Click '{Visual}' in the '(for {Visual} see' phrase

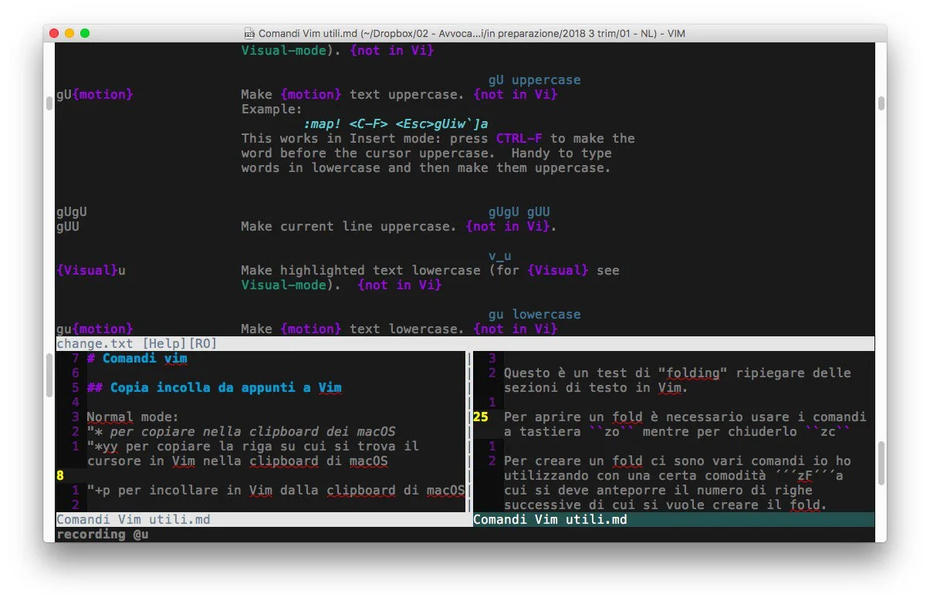[557, 271]
